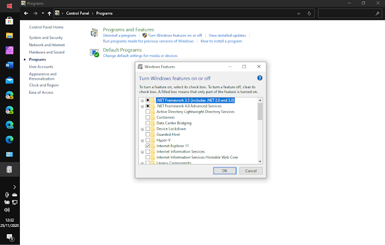Expand Device Lockdown node
385x245 pixels.
point(142,129)
